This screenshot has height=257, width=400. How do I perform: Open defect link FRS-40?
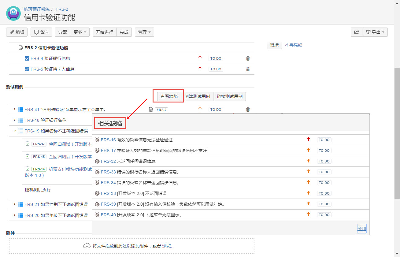(x=108, y=215)
